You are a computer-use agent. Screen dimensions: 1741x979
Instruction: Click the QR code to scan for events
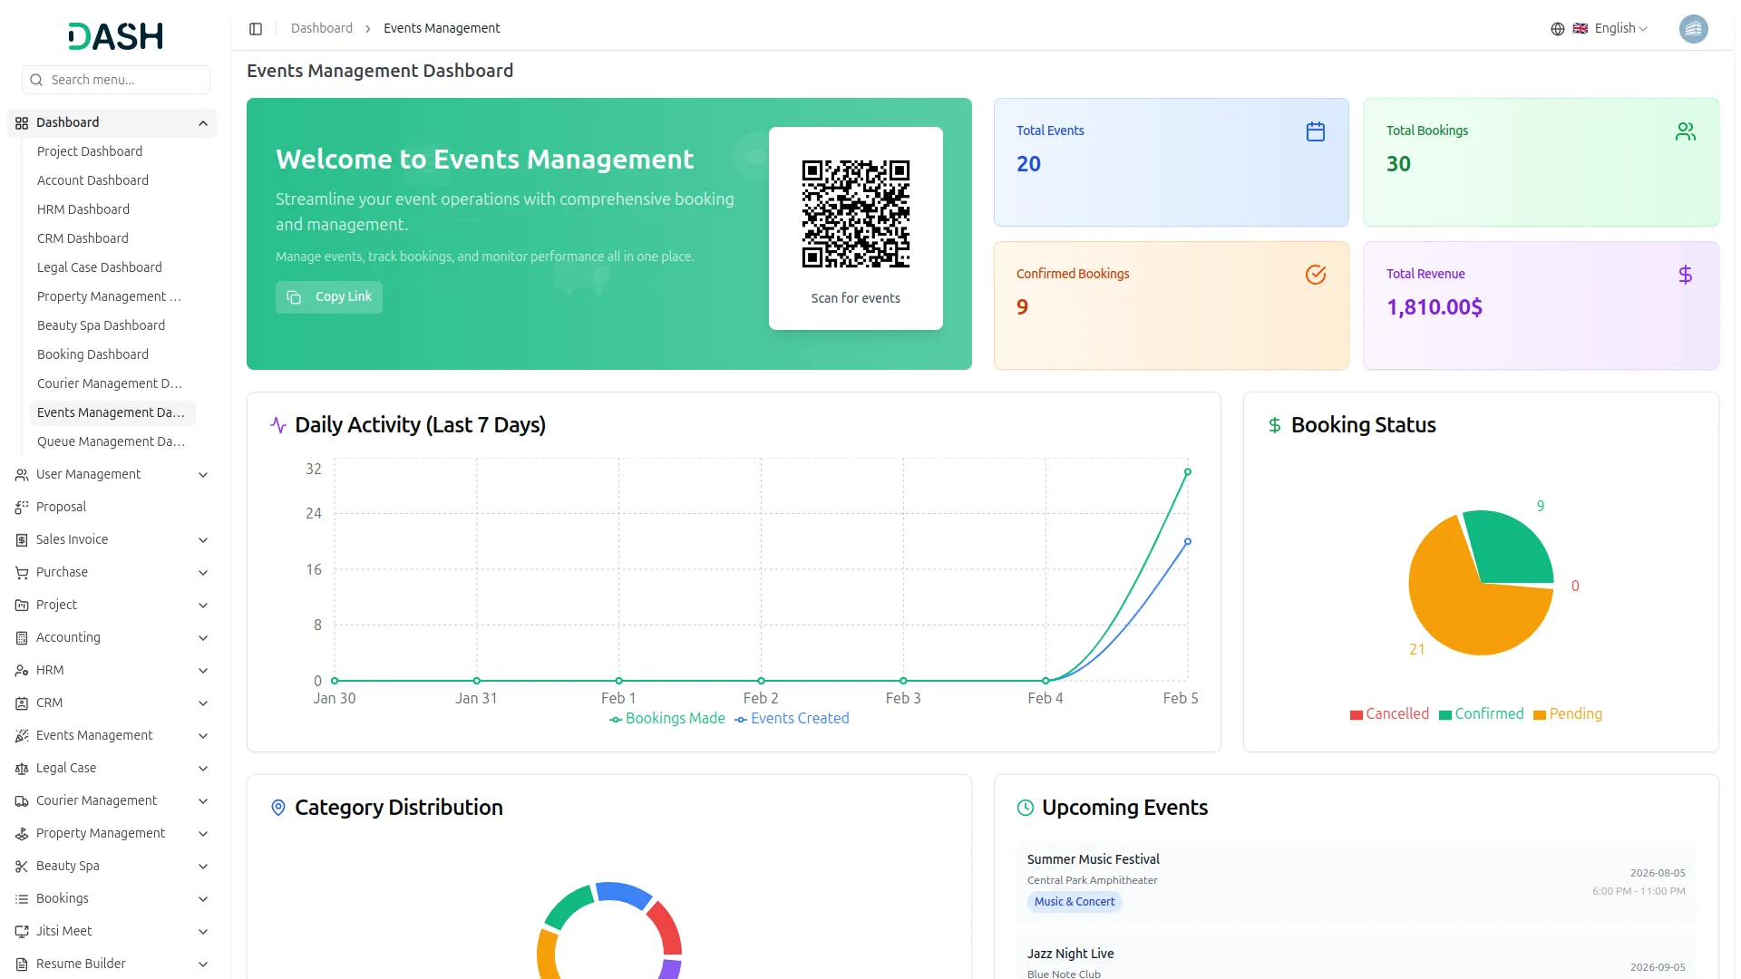pyautogui.click(x=855, y=214)
